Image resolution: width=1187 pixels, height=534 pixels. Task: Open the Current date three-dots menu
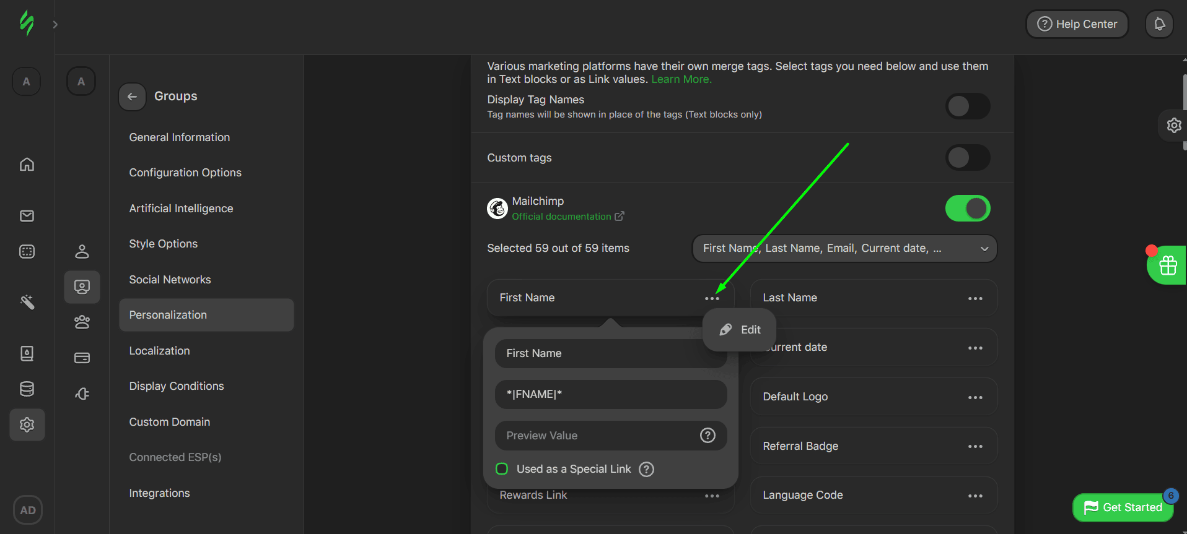(x=975, y=348)
